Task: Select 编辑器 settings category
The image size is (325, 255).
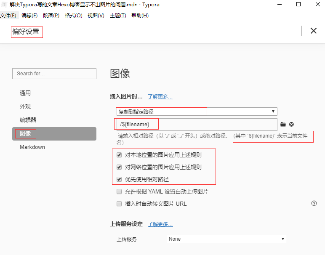Action: pyautogui.click(x=54, y=120)
